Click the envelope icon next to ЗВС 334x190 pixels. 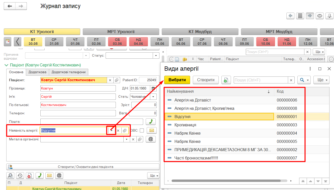click(151, 130)
